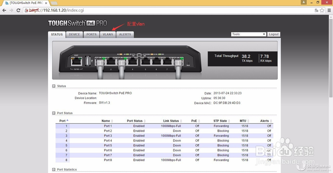Bookmark page with the star icon

coord(322,10)
